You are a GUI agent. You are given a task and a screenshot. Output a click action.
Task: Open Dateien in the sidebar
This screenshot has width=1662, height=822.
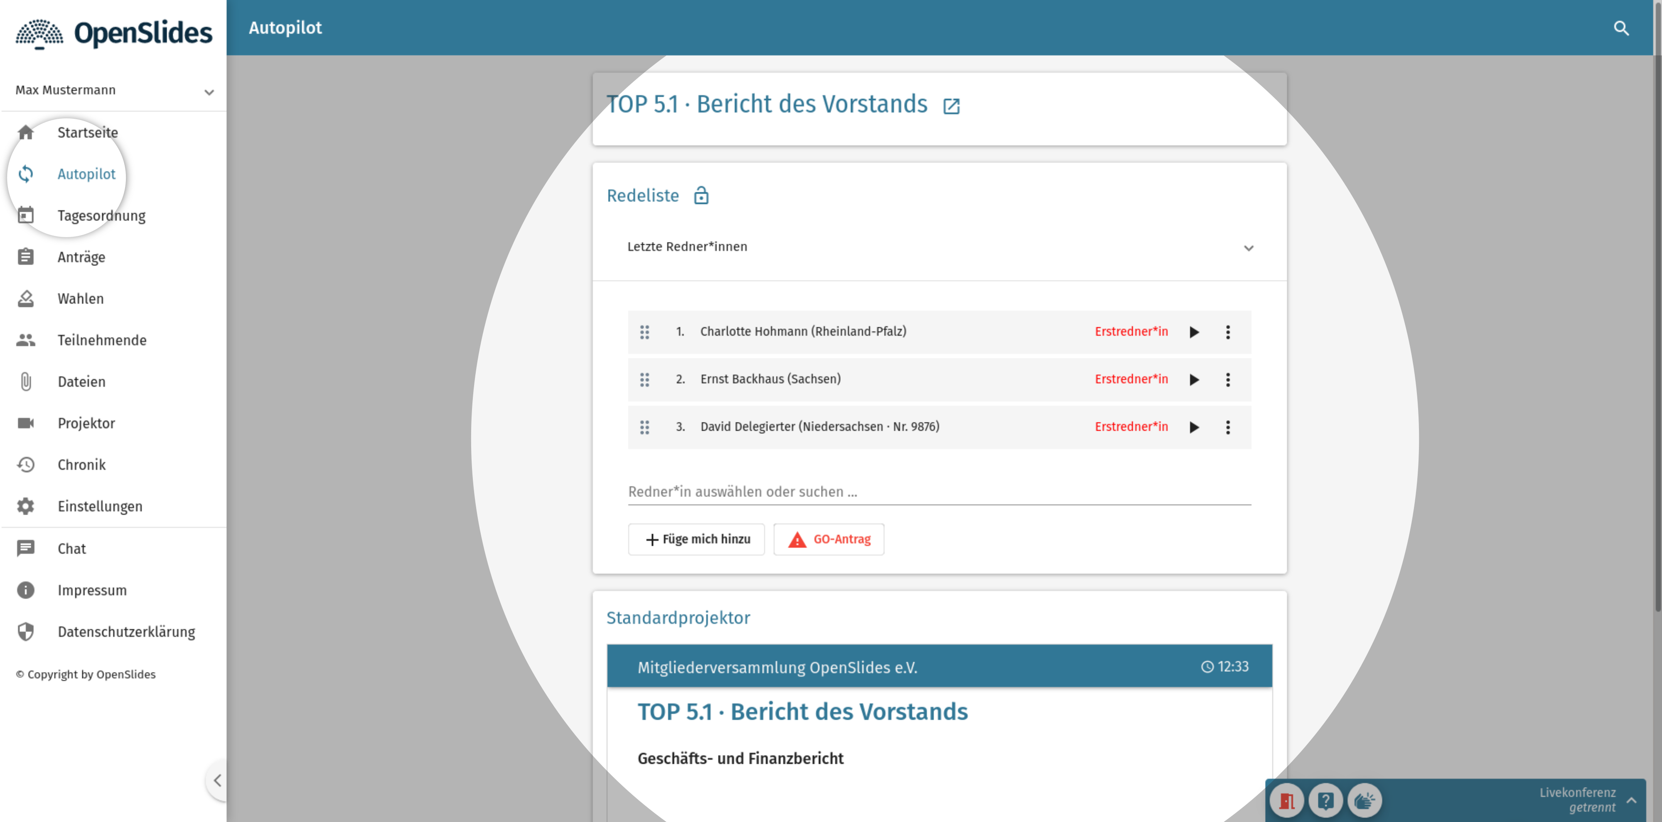tap(114, 382)
